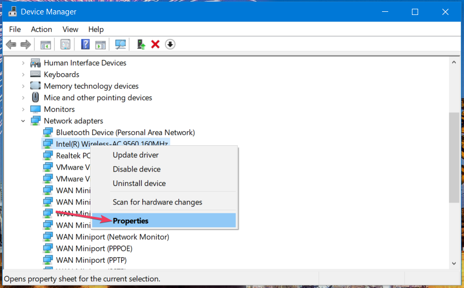The height and width of the screenshot is (288, 464).
Task: Choose Update driver from context menu
Action: [x=164, y=155]
